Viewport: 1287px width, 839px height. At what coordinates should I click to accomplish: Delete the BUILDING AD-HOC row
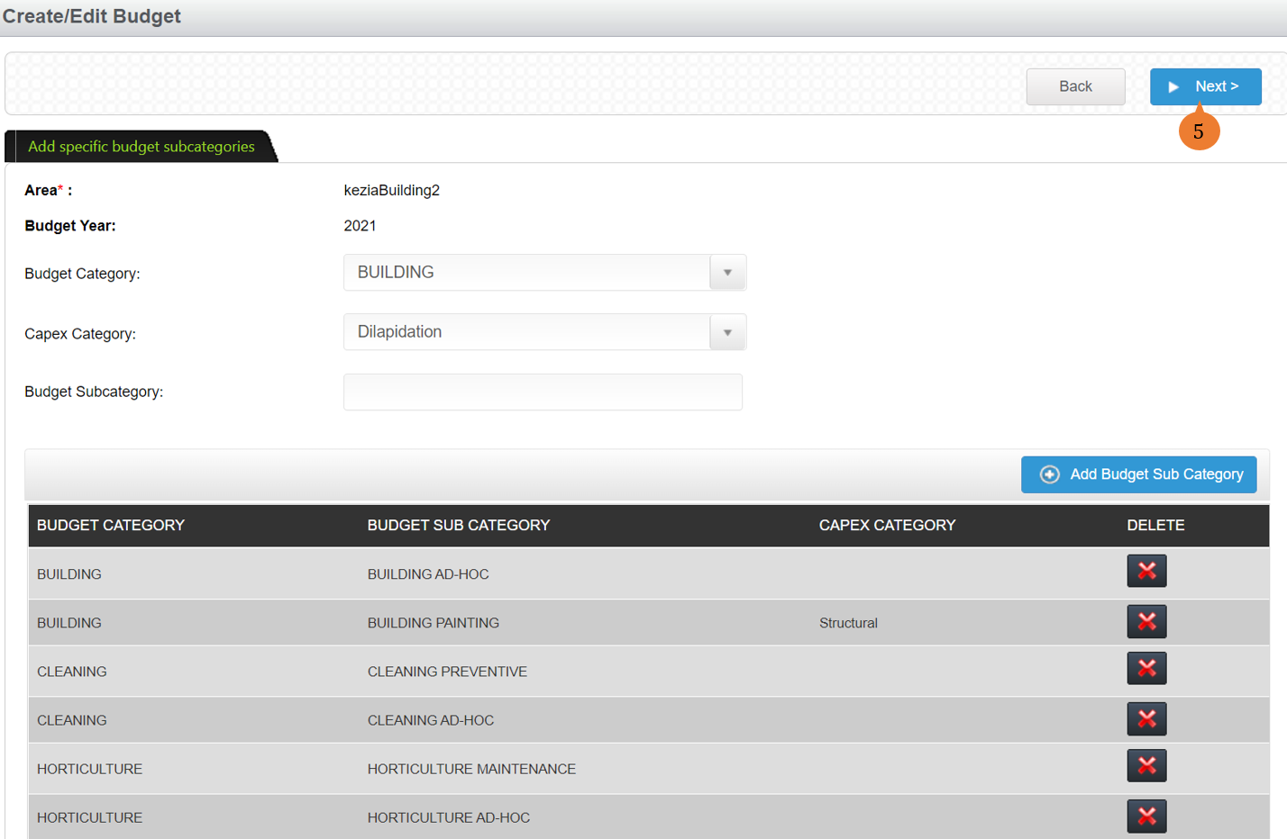[1146, 571]
